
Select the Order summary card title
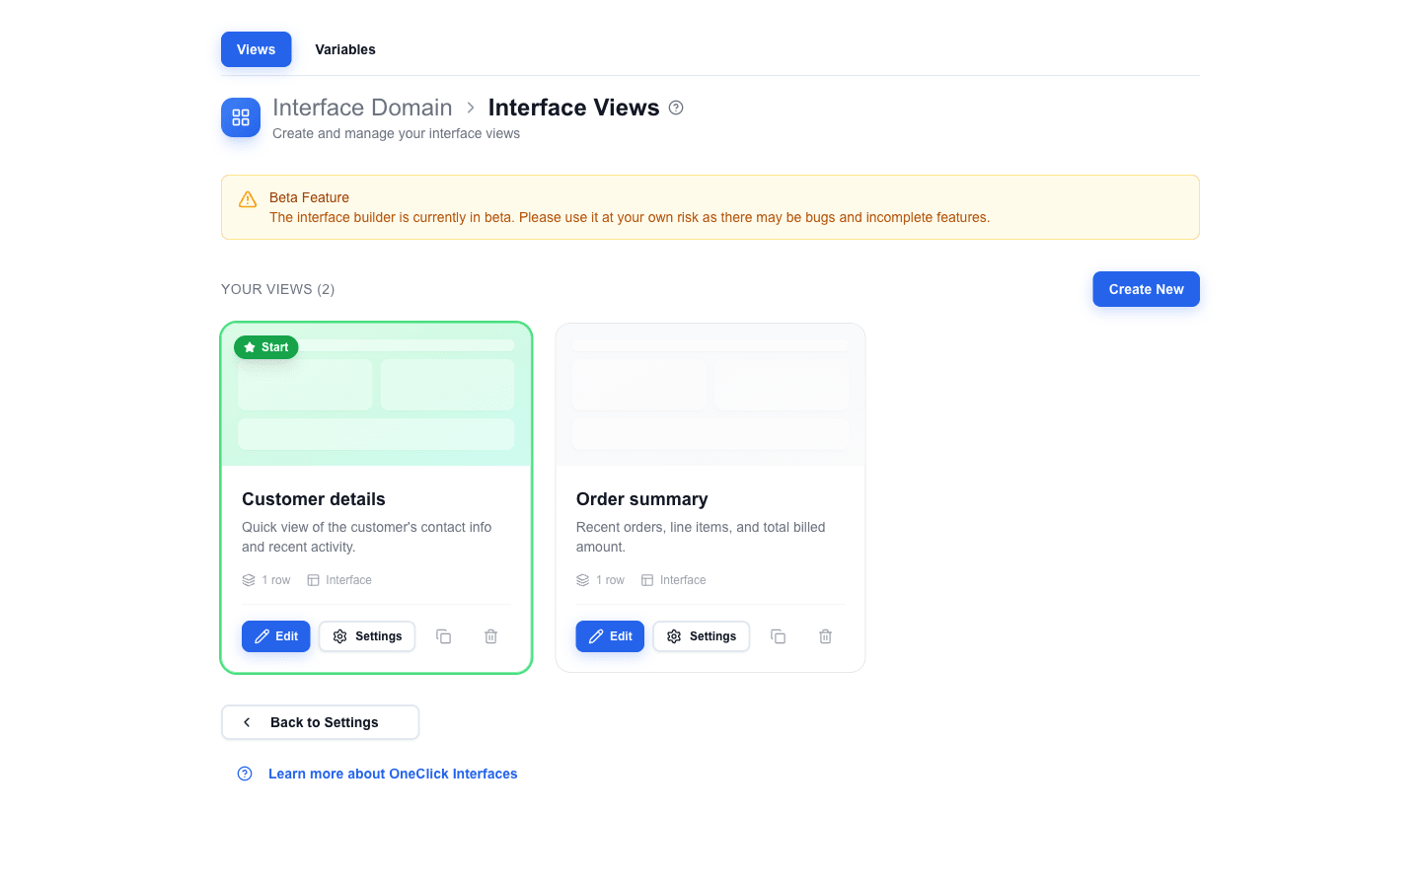pos(642,499)
